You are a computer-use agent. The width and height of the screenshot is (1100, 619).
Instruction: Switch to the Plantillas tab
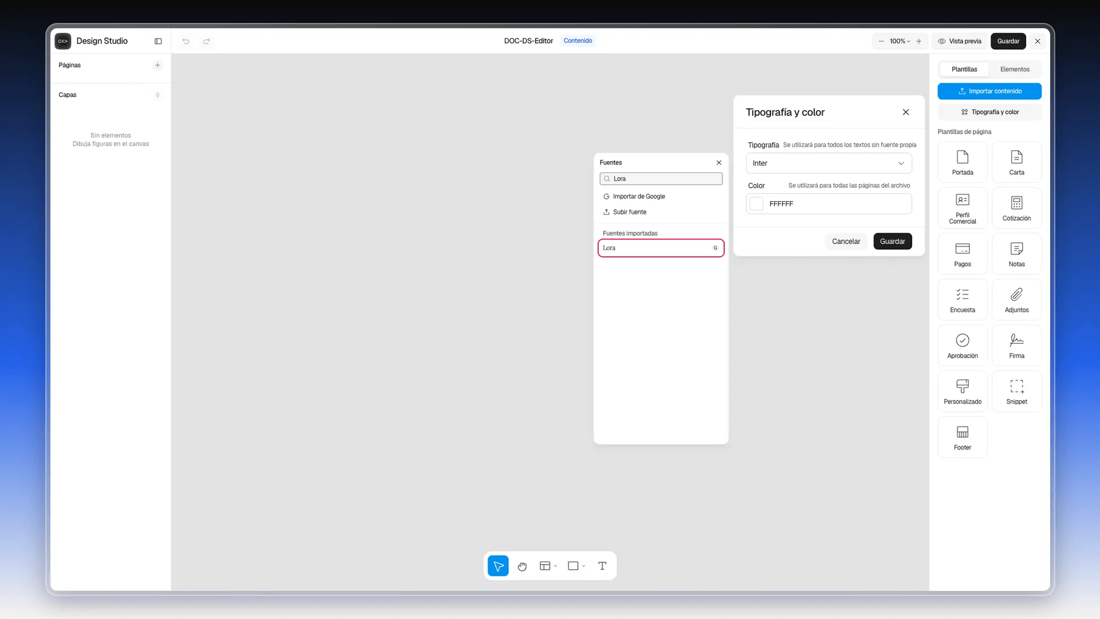(964, 69)
